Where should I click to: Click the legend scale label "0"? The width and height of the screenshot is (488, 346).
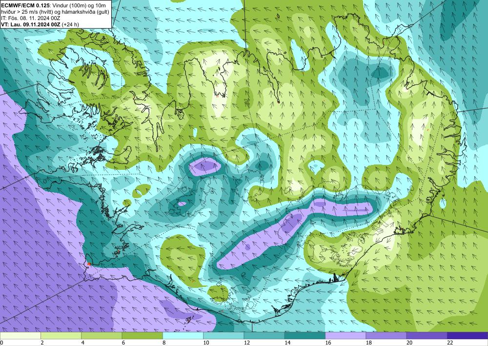point(1,343)
